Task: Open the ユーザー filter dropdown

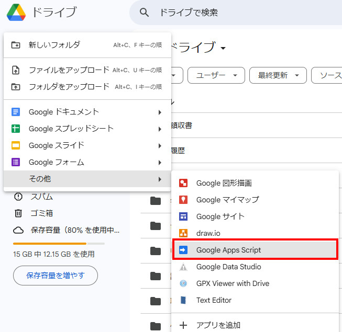Action: pos(216,75)
